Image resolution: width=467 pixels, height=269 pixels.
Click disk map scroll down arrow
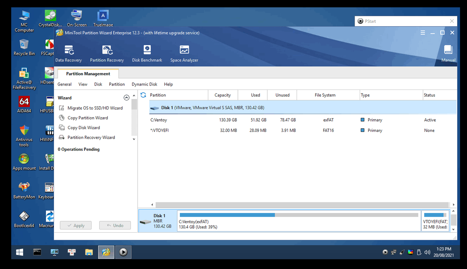tap(454, 230)
